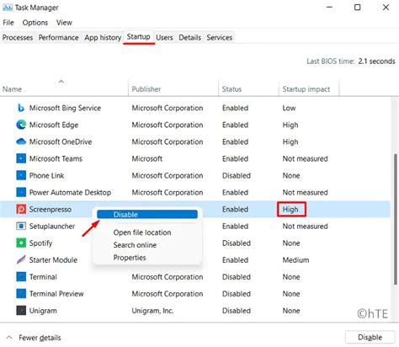The width and height of the screenshot is (399, 347).
Task: Select the Microsoft OneDrive row name
Action: pos(61,141)
